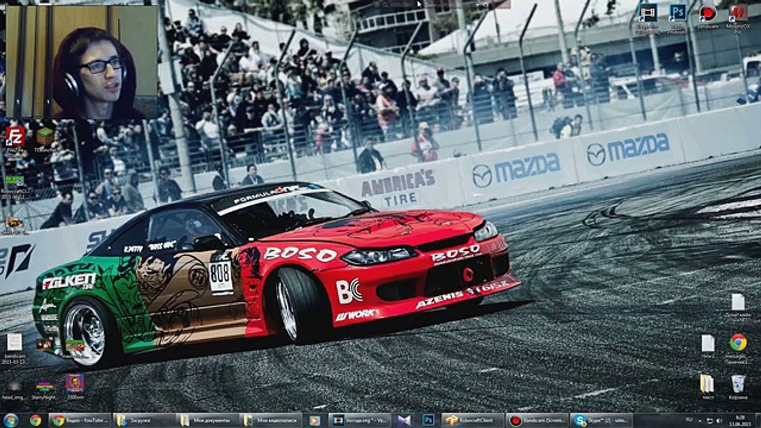Launch the Minecraft TLauncher grass block icon
Screen dimensions: 761x428
click(x=45, y=136)
